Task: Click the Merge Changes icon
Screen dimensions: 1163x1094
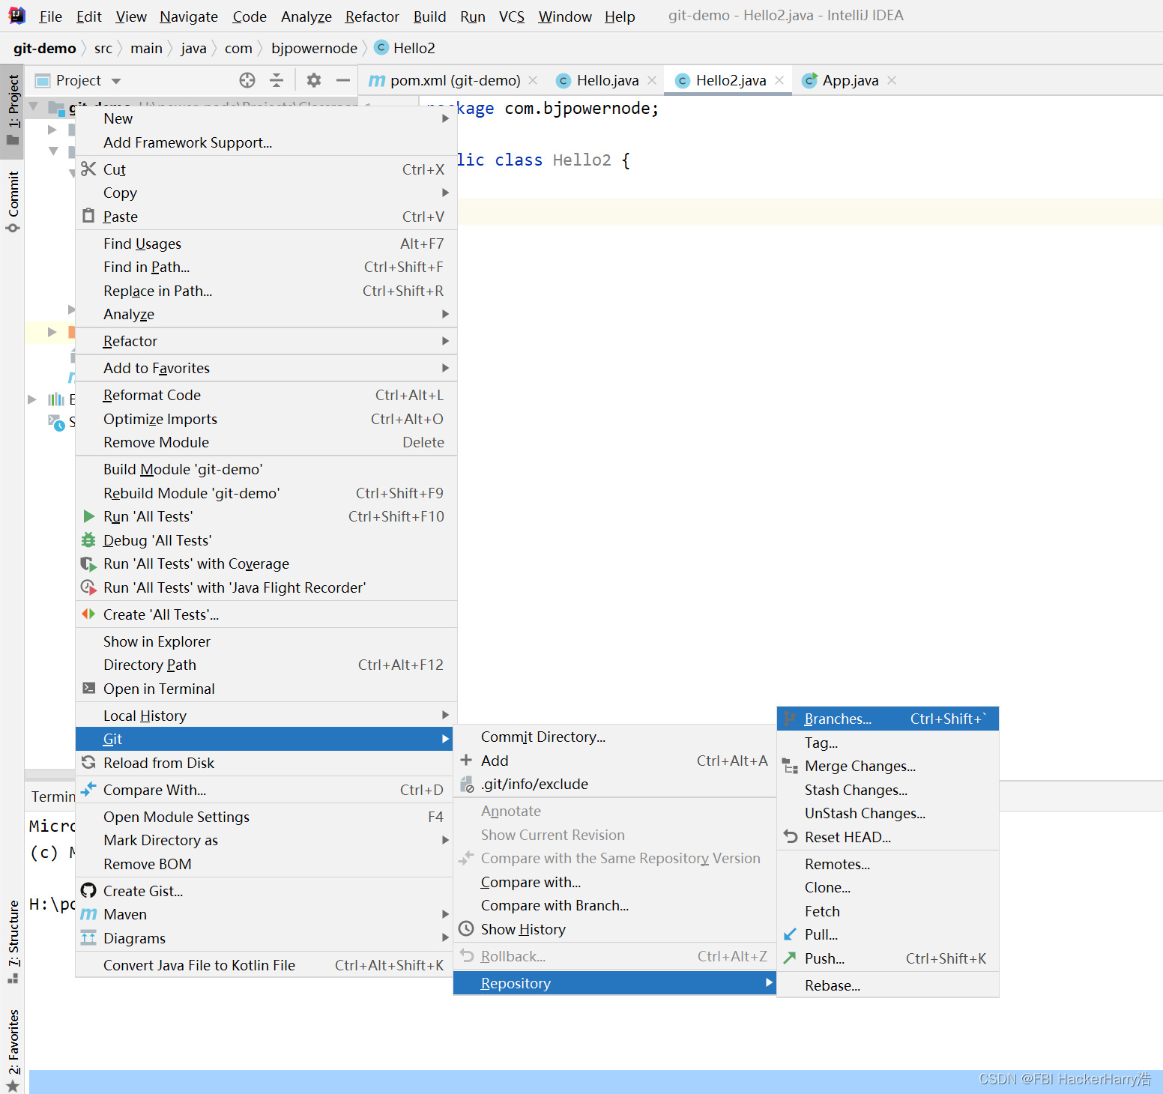Action: coord(790,766)
